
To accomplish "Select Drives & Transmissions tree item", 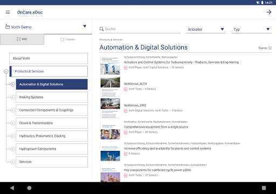I will pos(52,123).
